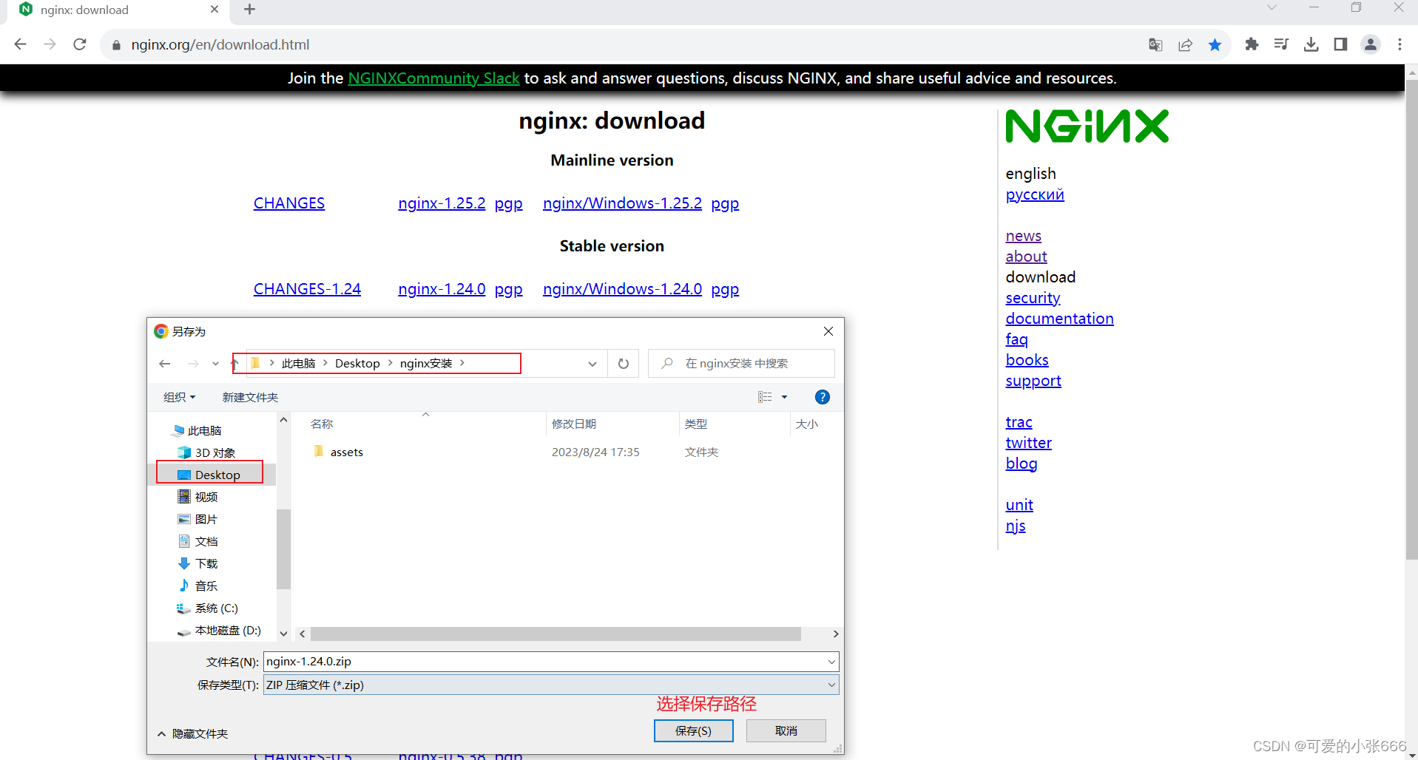Click the browser back arrow
Screen dimensions: 1418x760
tap(21, 44)
